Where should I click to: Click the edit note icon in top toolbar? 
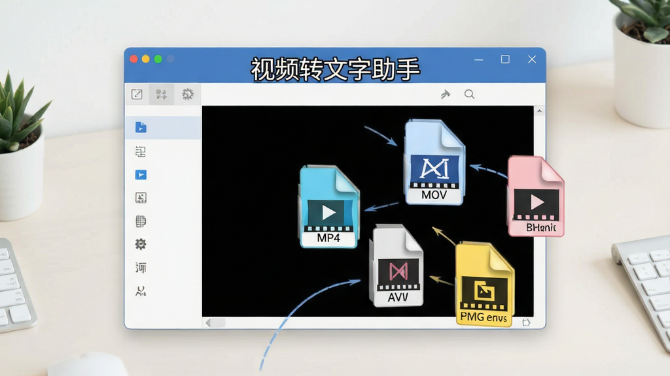pyautogui.click(x=137, y=94)
